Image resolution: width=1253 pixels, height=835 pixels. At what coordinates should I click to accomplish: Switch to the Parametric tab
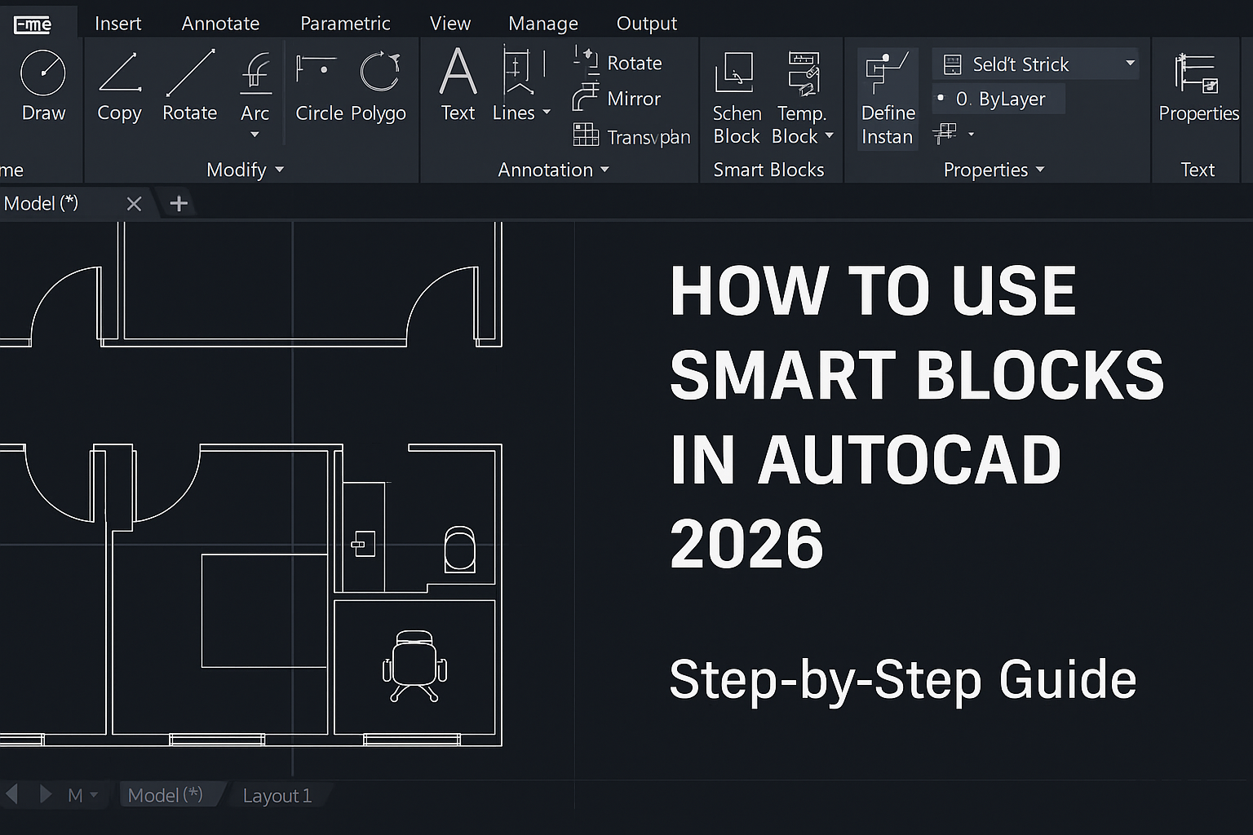point(345,24)
